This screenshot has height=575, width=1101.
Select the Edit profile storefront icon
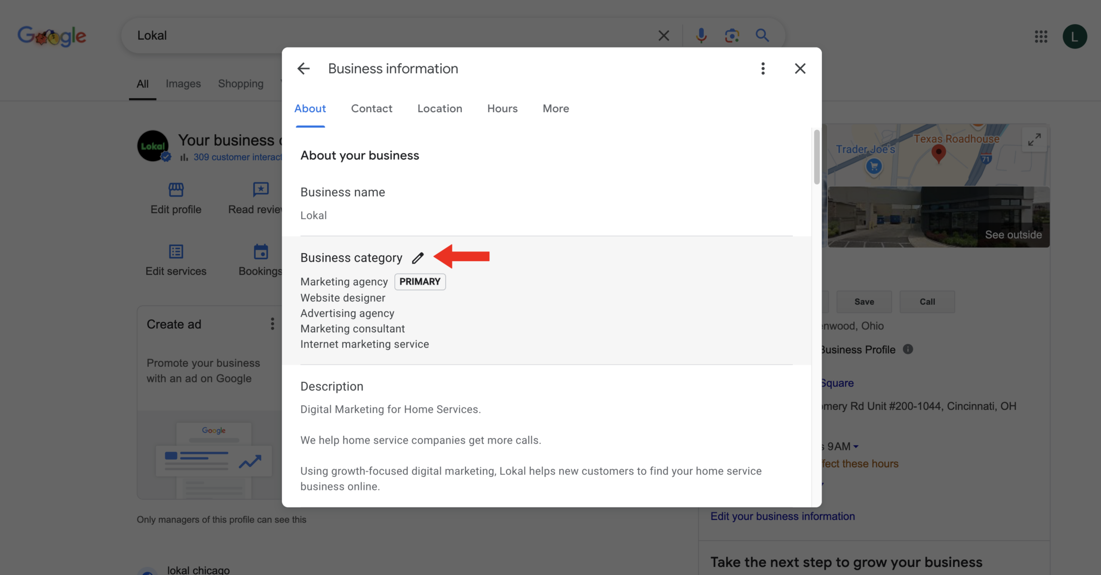(x=175, y=190)
